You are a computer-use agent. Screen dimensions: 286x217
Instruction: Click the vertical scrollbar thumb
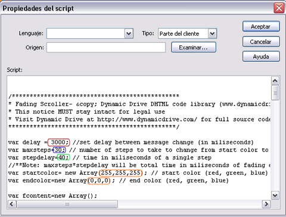[x=275, y=93]
